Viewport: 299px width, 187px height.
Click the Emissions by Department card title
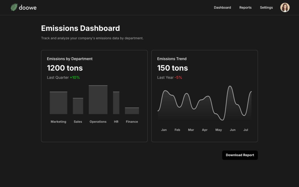click(69, 59)
